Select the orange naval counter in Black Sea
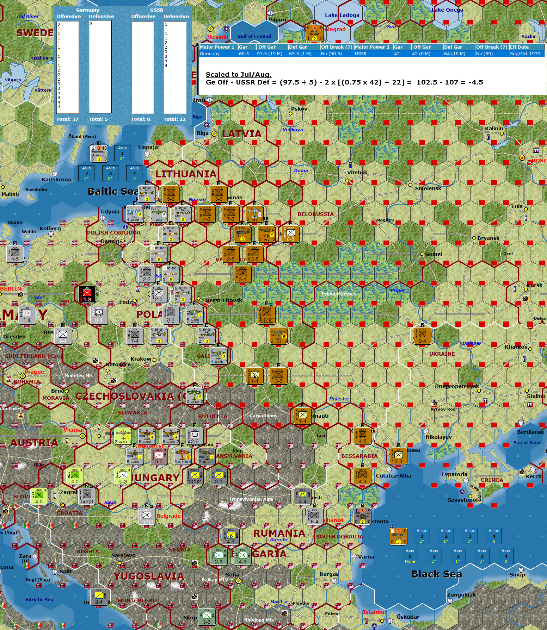 (x=399, y=536)
